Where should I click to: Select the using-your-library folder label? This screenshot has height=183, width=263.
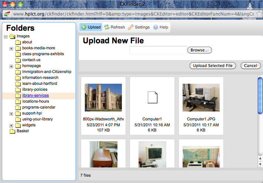[37, 119]
